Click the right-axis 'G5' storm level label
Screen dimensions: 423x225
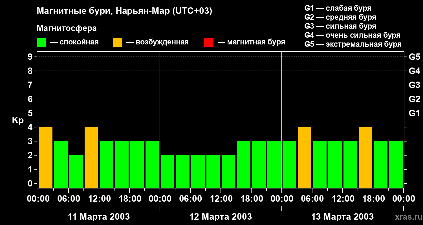point(414,57)
